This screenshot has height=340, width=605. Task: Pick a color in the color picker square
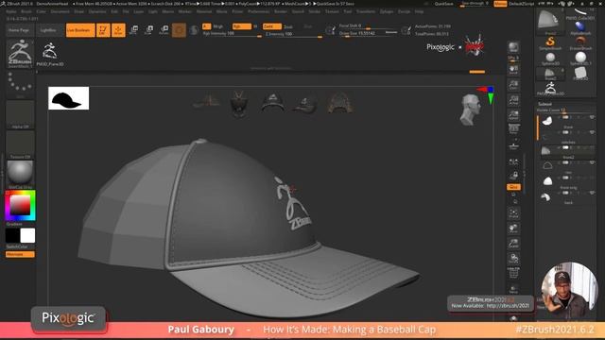point(20,205)
